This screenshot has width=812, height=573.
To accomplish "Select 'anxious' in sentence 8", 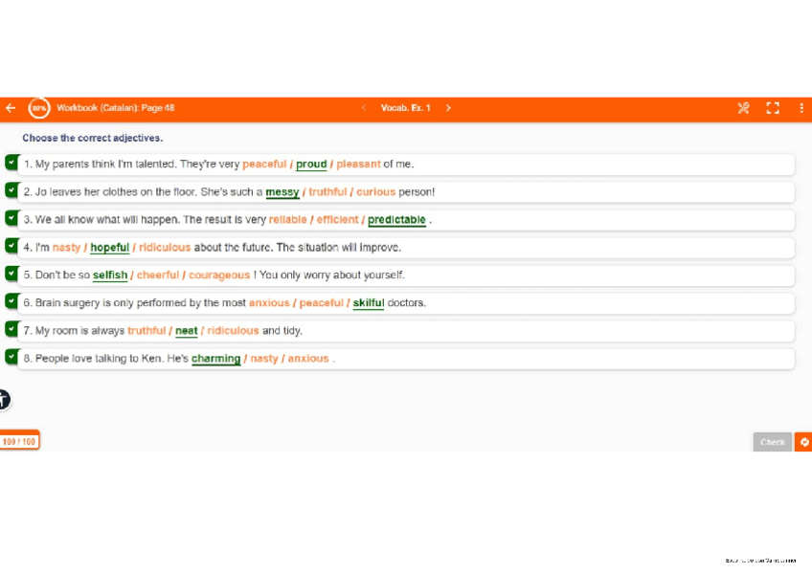I will tap(308, 359).
